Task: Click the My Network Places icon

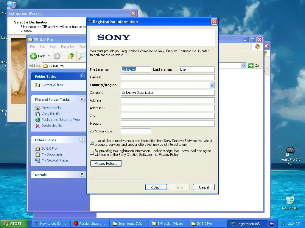Action: 37,160
